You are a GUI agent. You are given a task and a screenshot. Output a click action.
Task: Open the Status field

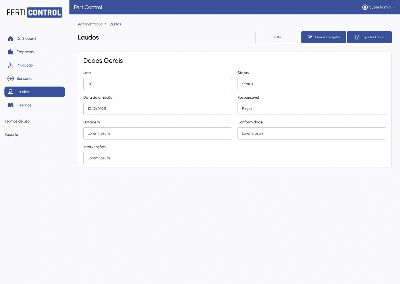tap(311, 84)
